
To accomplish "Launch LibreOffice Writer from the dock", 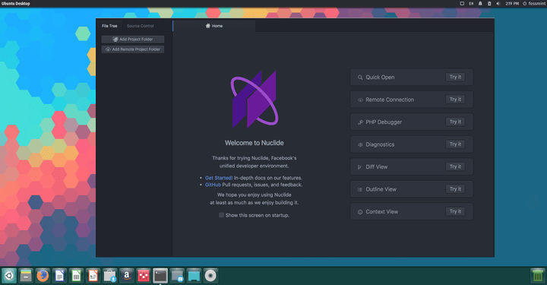I will [x=60, y=276].
